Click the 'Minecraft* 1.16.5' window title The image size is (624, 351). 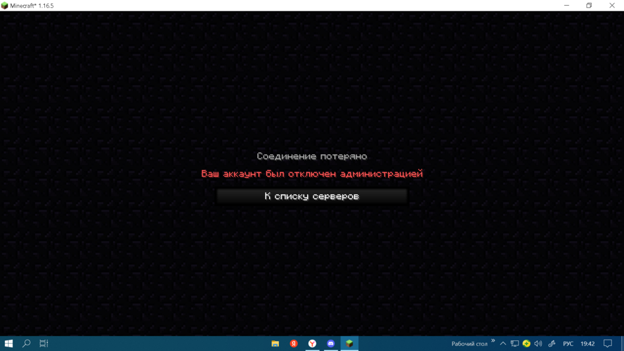[32, 6]
